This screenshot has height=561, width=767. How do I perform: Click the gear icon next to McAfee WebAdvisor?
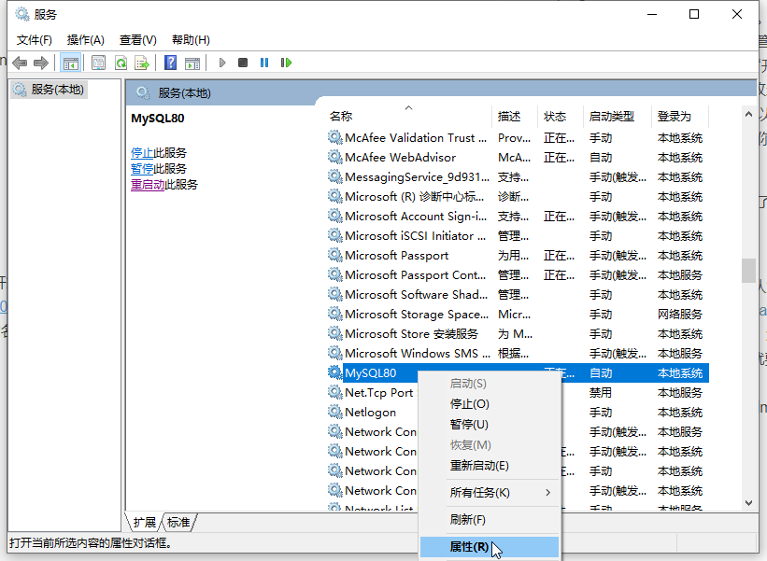click(334, 157)
